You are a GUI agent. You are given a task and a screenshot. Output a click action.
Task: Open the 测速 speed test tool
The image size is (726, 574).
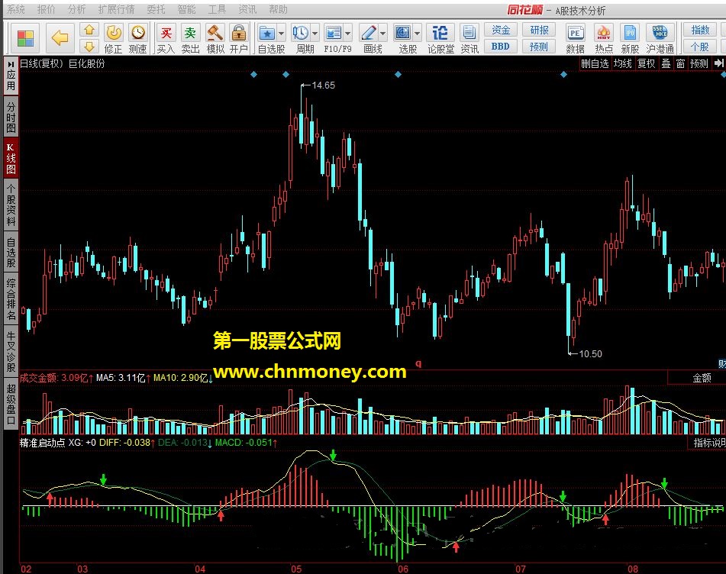137,38
